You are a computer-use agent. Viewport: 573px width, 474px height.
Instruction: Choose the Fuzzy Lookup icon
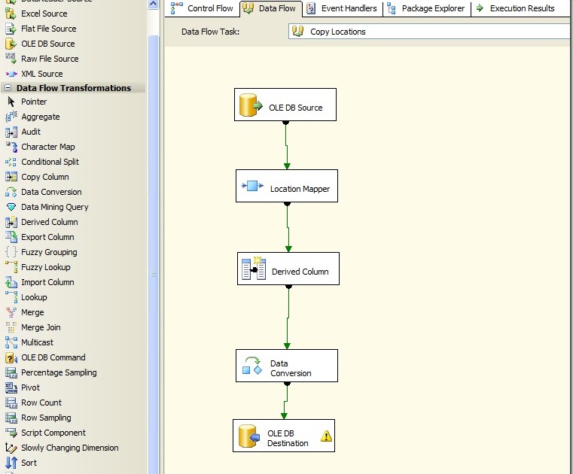tap(11, 267)
